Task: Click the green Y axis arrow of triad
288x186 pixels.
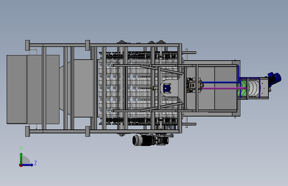Action: [x=21, y=158]
